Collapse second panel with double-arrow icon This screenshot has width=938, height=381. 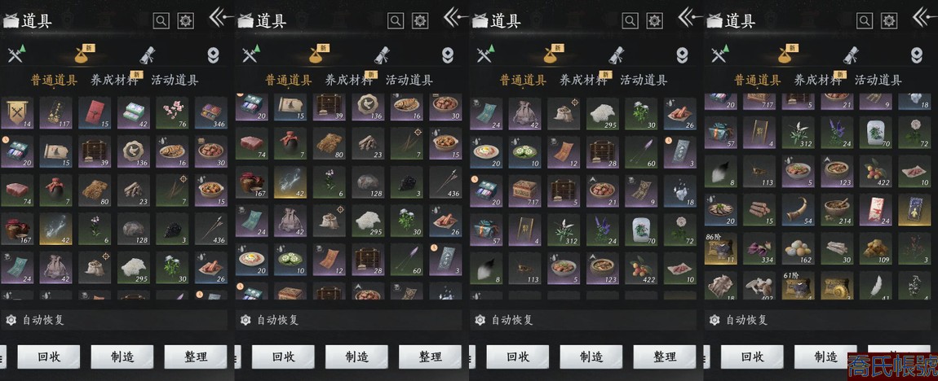pos(454,17)
